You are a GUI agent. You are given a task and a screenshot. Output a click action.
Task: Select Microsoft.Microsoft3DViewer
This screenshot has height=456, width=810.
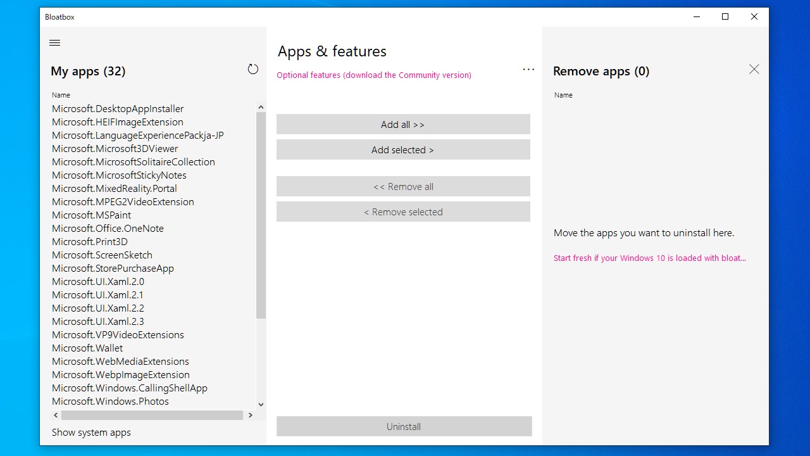(115, 149)
